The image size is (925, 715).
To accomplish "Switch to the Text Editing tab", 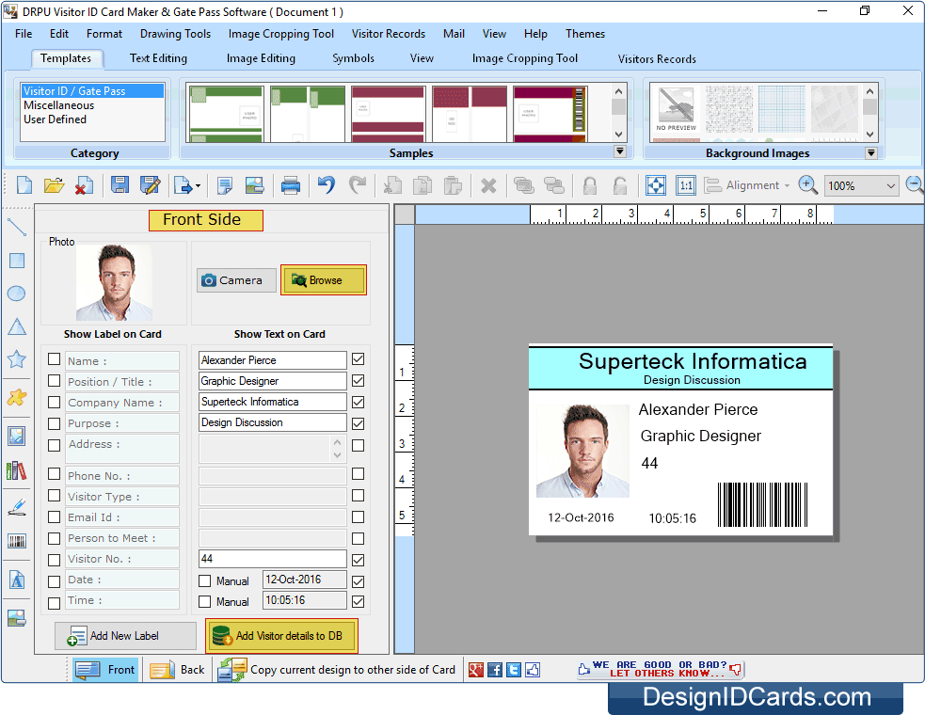I will coord(158,58).
